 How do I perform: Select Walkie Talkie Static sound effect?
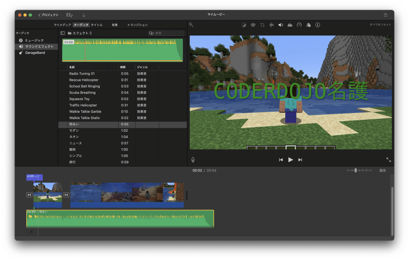122,118
